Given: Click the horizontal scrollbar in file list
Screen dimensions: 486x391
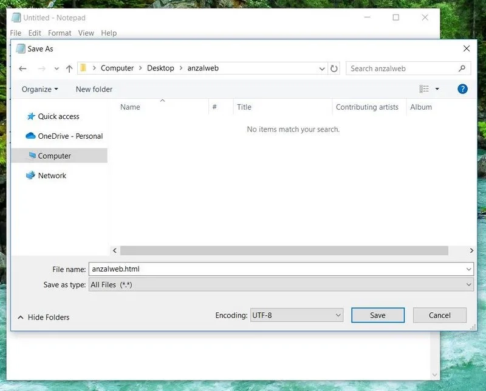Looking at the screenshot, I should (284, 250).
